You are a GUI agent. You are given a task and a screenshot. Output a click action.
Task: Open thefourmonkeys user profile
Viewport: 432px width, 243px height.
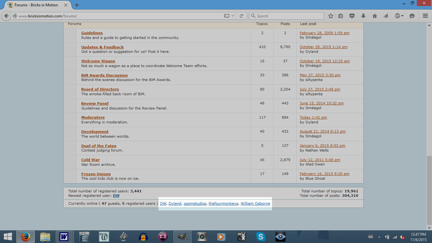(223, 203)
